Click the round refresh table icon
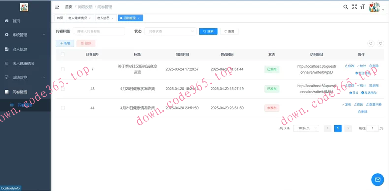 click(x=380, y=43)
